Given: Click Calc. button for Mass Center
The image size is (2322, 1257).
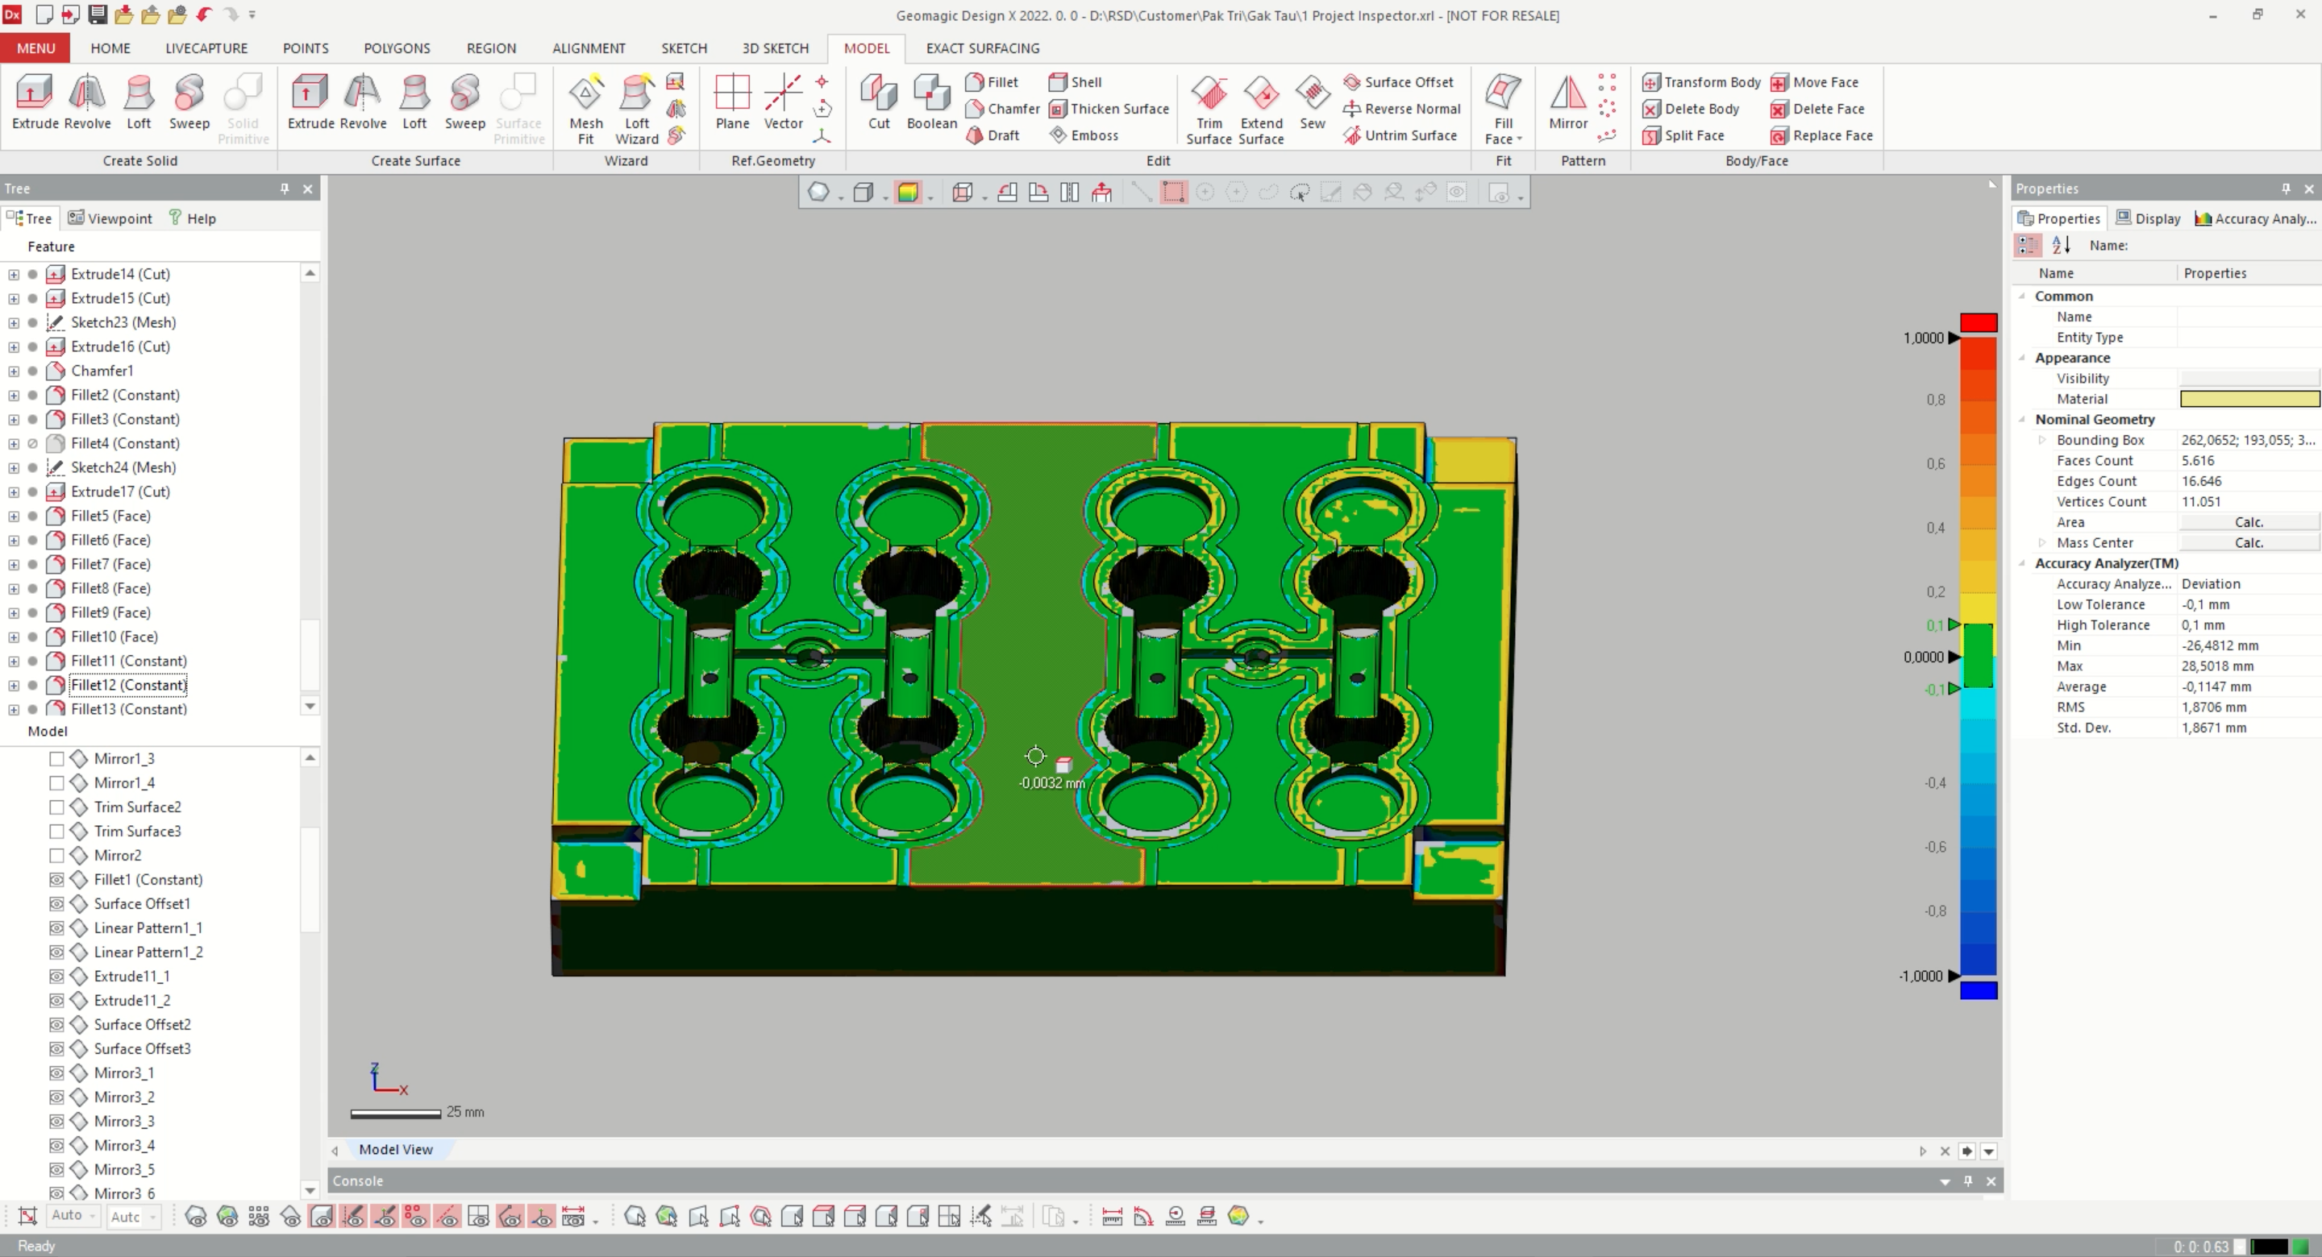Looking at the screenshot, I should pyautogui.click(x=2248, y=543).
